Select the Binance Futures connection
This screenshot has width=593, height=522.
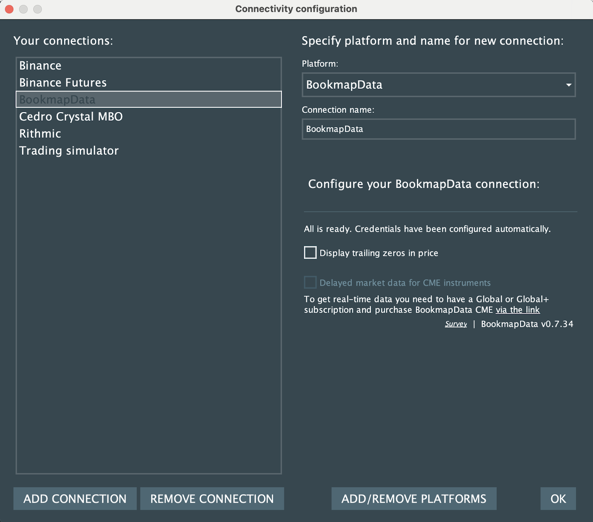click(63, 83)
